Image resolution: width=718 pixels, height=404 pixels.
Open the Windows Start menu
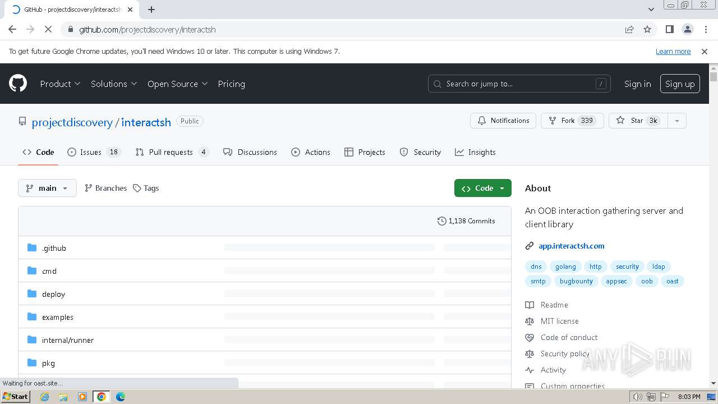click(x=16, y=397)
